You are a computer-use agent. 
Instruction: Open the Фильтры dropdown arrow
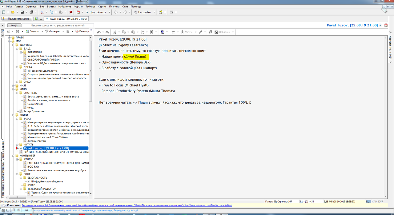tap(63, 31)
